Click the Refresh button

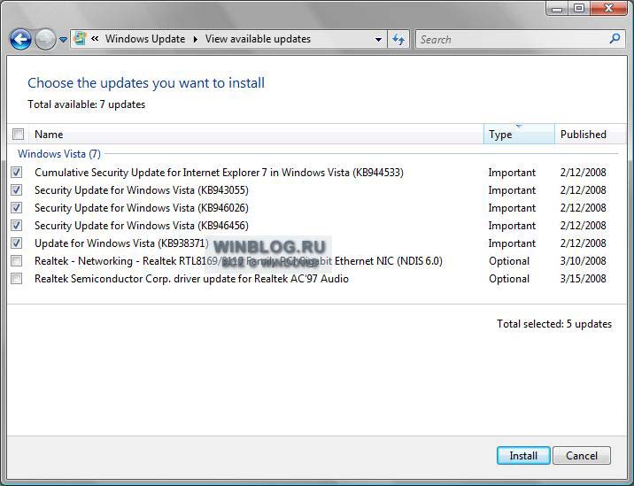398,40
